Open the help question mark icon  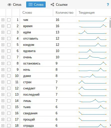pyautogui.click(x=108, y=4)
